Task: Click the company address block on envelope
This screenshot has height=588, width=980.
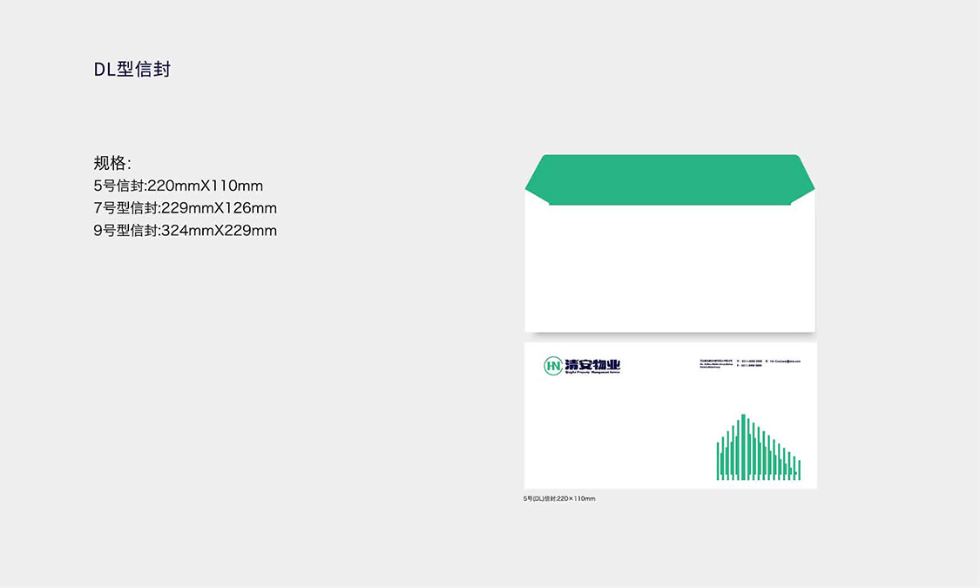Action: pos(716,363)
